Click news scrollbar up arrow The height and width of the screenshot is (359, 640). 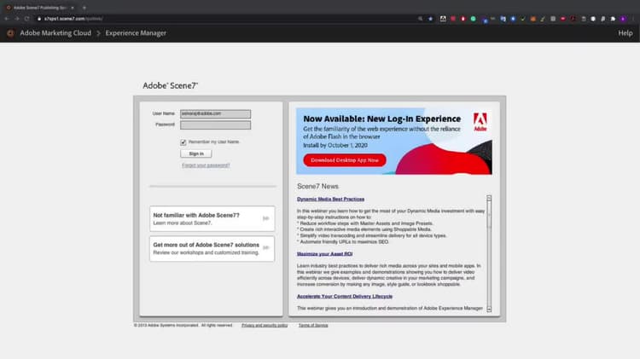(489, 198)
